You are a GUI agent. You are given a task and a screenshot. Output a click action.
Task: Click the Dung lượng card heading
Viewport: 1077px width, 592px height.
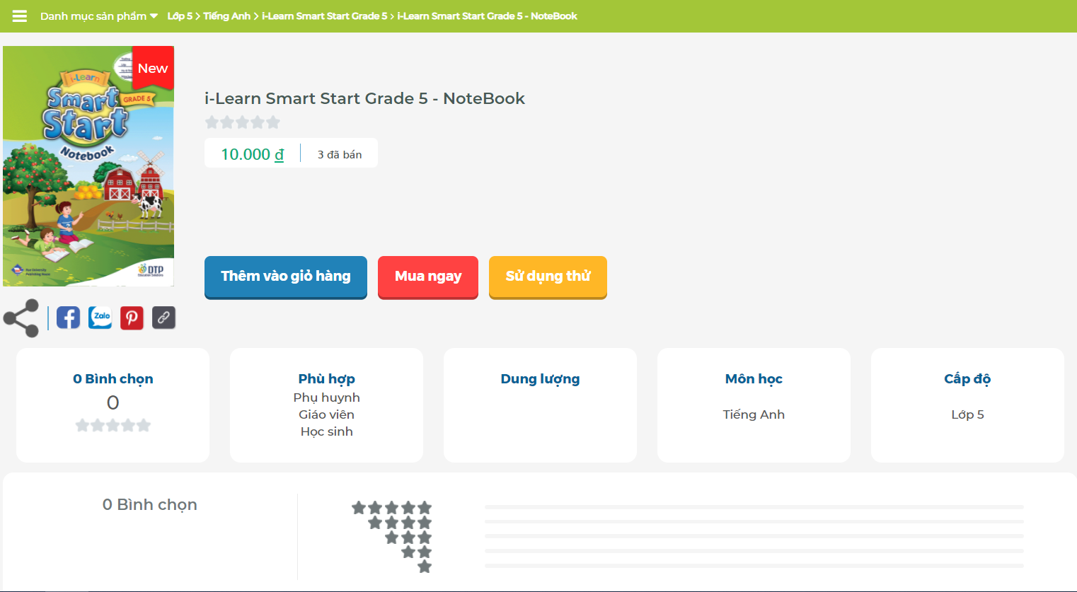pos(540,378)
